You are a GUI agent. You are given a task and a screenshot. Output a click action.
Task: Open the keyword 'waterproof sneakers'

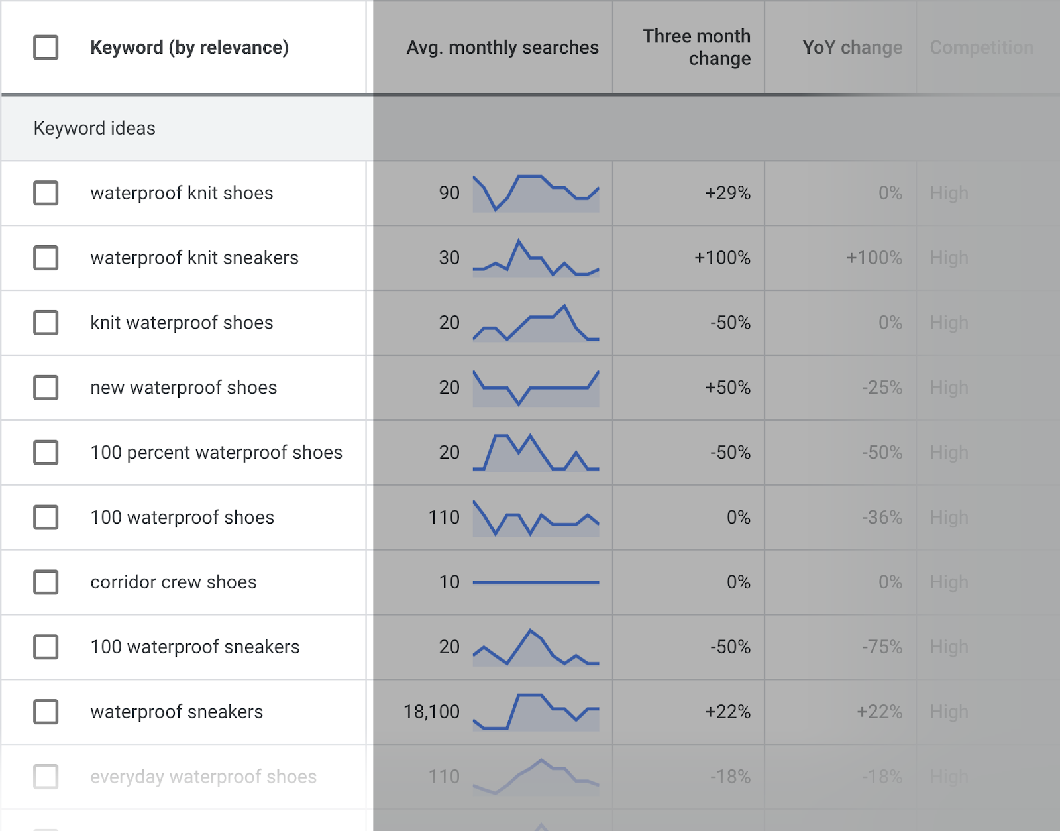pos(176,712)
